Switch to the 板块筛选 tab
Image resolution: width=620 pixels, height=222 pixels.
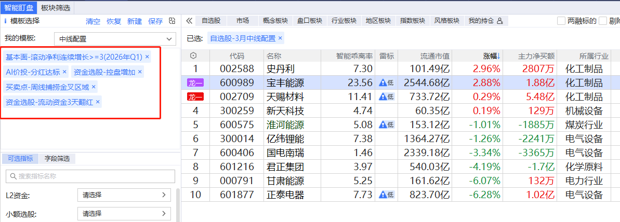pos(56,8)
